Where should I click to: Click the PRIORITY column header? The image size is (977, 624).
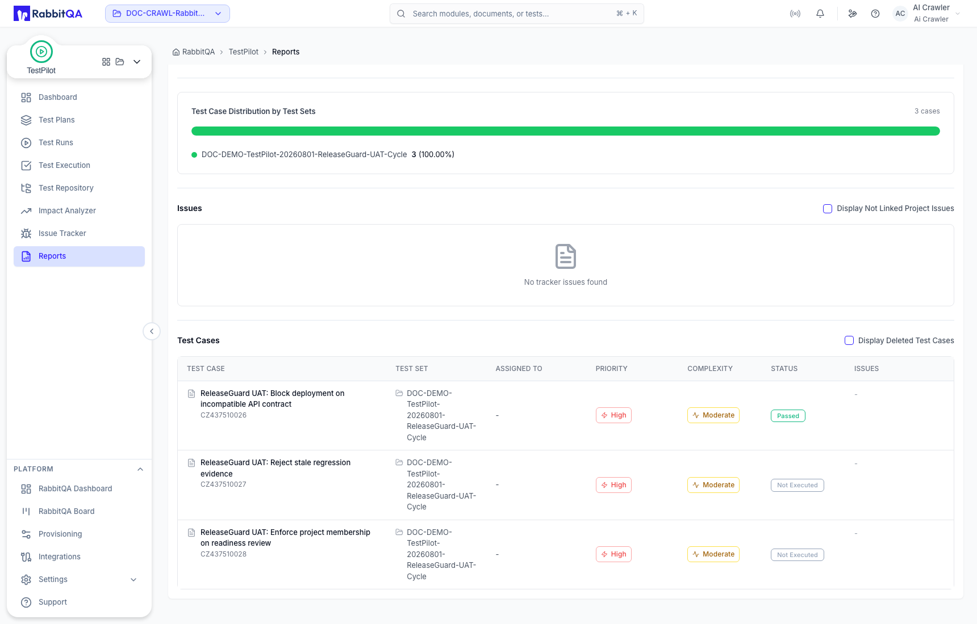pyautogui.click(x=611, y=369)
